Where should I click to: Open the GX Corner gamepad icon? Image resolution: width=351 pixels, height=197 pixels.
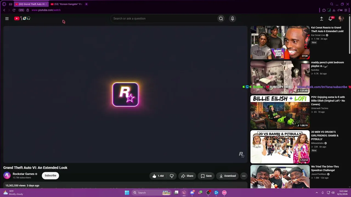(11, 4)
